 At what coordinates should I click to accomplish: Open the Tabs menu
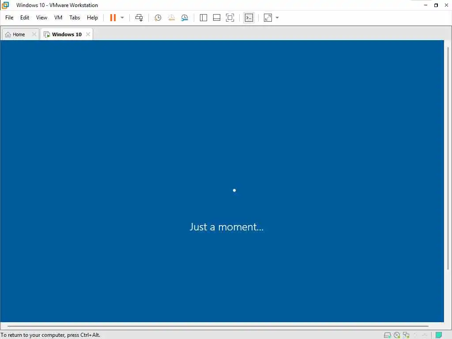click(75, 18)
